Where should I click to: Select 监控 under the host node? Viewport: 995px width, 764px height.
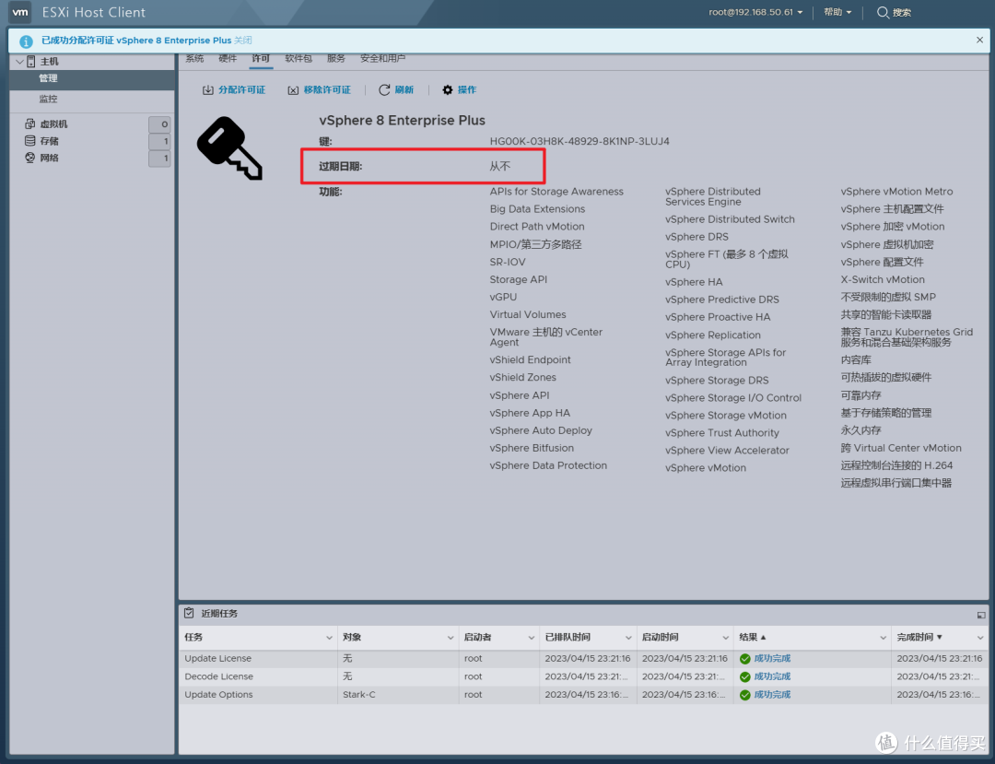[48, 99]
